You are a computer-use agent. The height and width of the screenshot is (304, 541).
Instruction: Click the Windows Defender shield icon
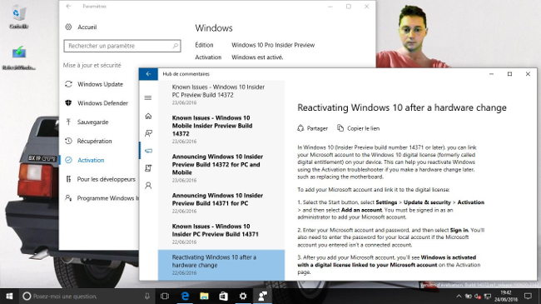[x=68, y=103]
